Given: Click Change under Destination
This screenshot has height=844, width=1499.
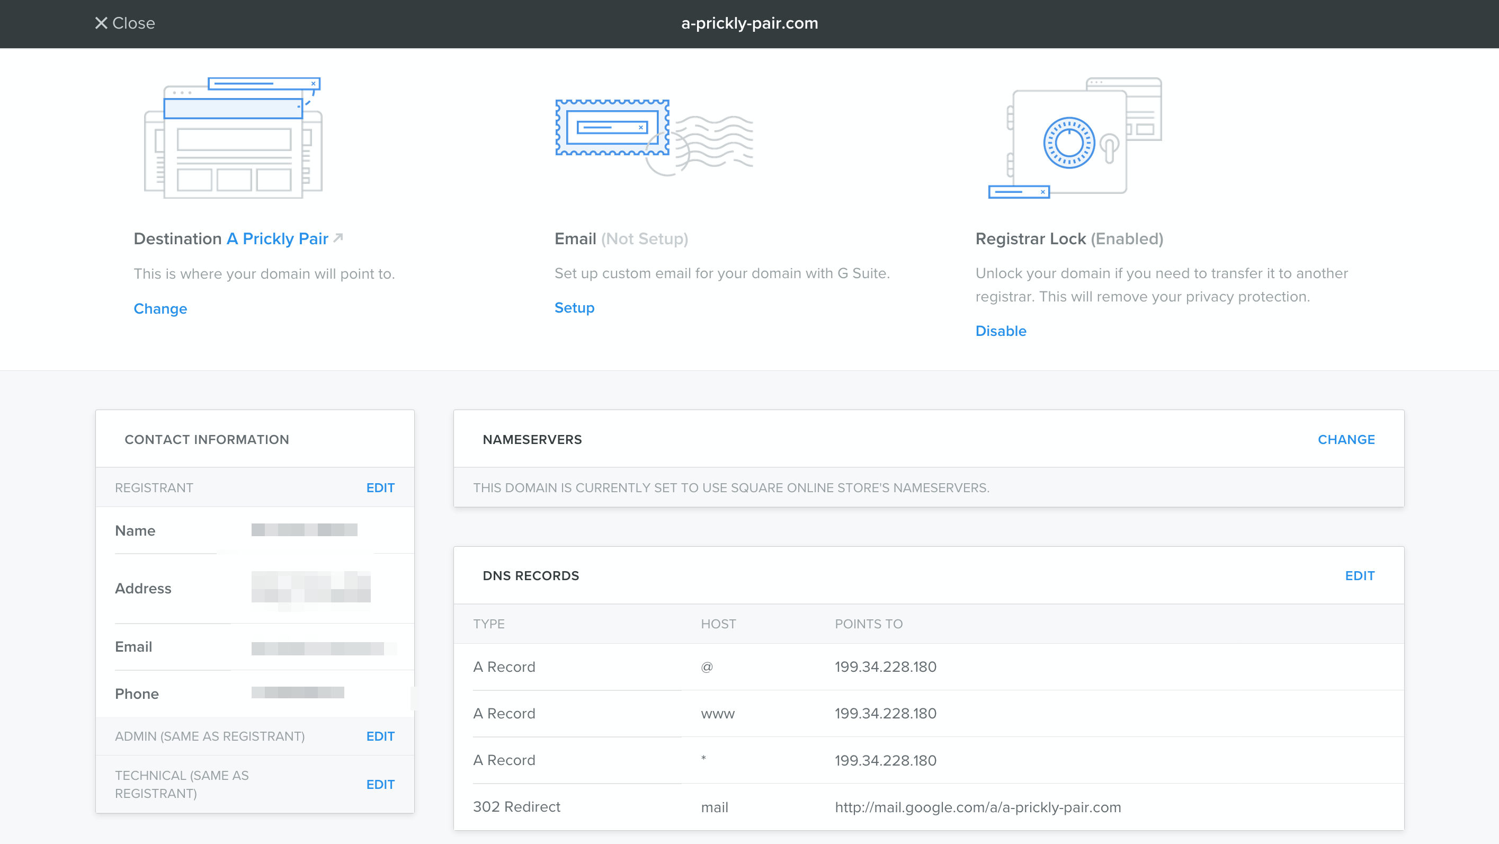Looking at the screenshot, I should point(160,308).
